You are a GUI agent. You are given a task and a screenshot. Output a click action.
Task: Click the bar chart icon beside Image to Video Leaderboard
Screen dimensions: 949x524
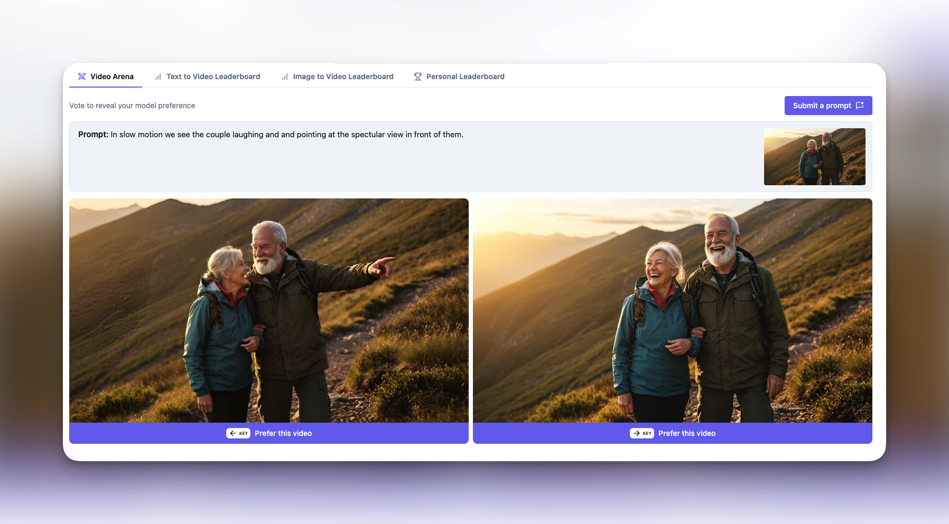(x=285, y=77)
